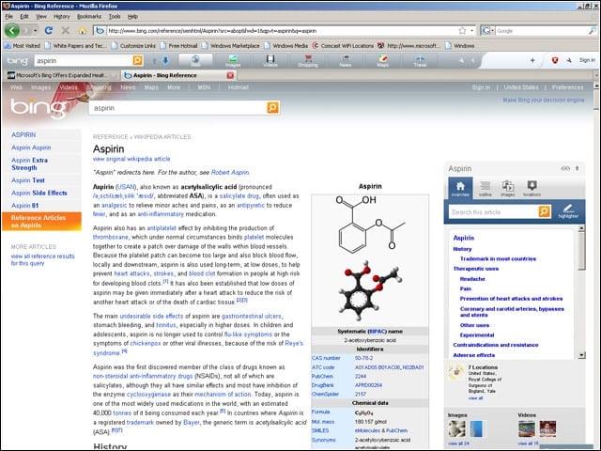Click the 'Search this article' orange search button

tap(545, 211)
